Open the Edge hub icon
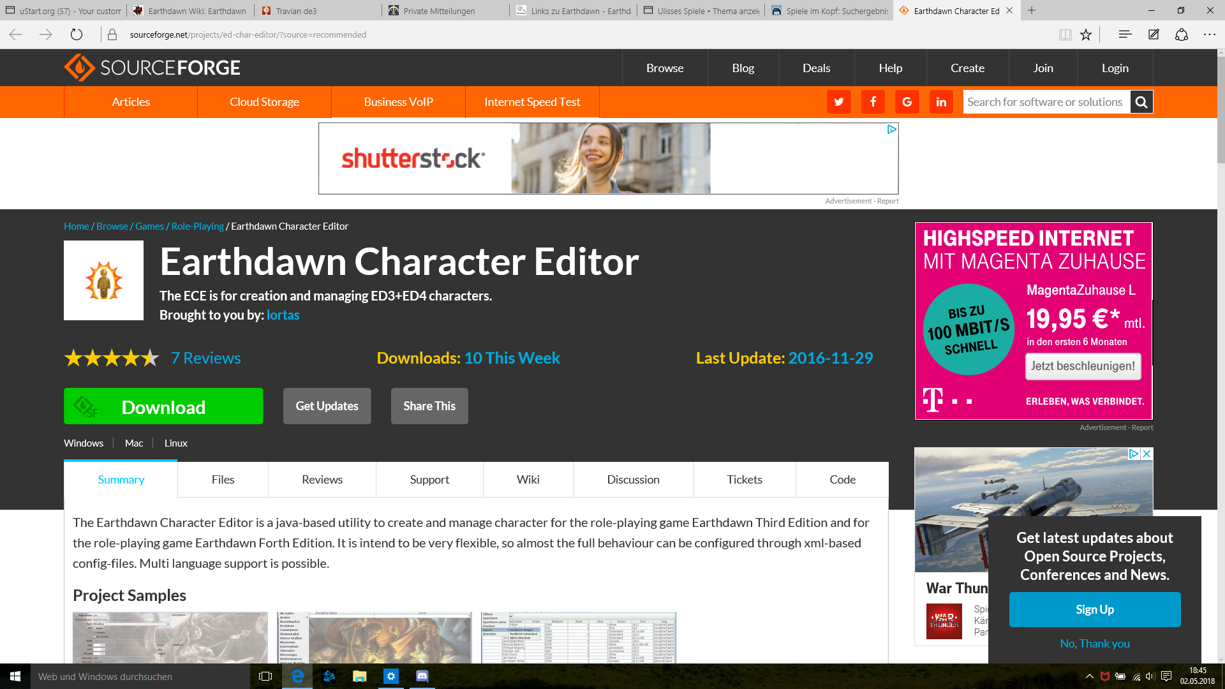This screenshot has height=689, width=1225. [x=1125, y=34]
